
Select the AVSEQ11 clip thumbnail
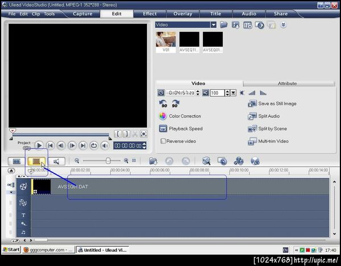[189, 42]
